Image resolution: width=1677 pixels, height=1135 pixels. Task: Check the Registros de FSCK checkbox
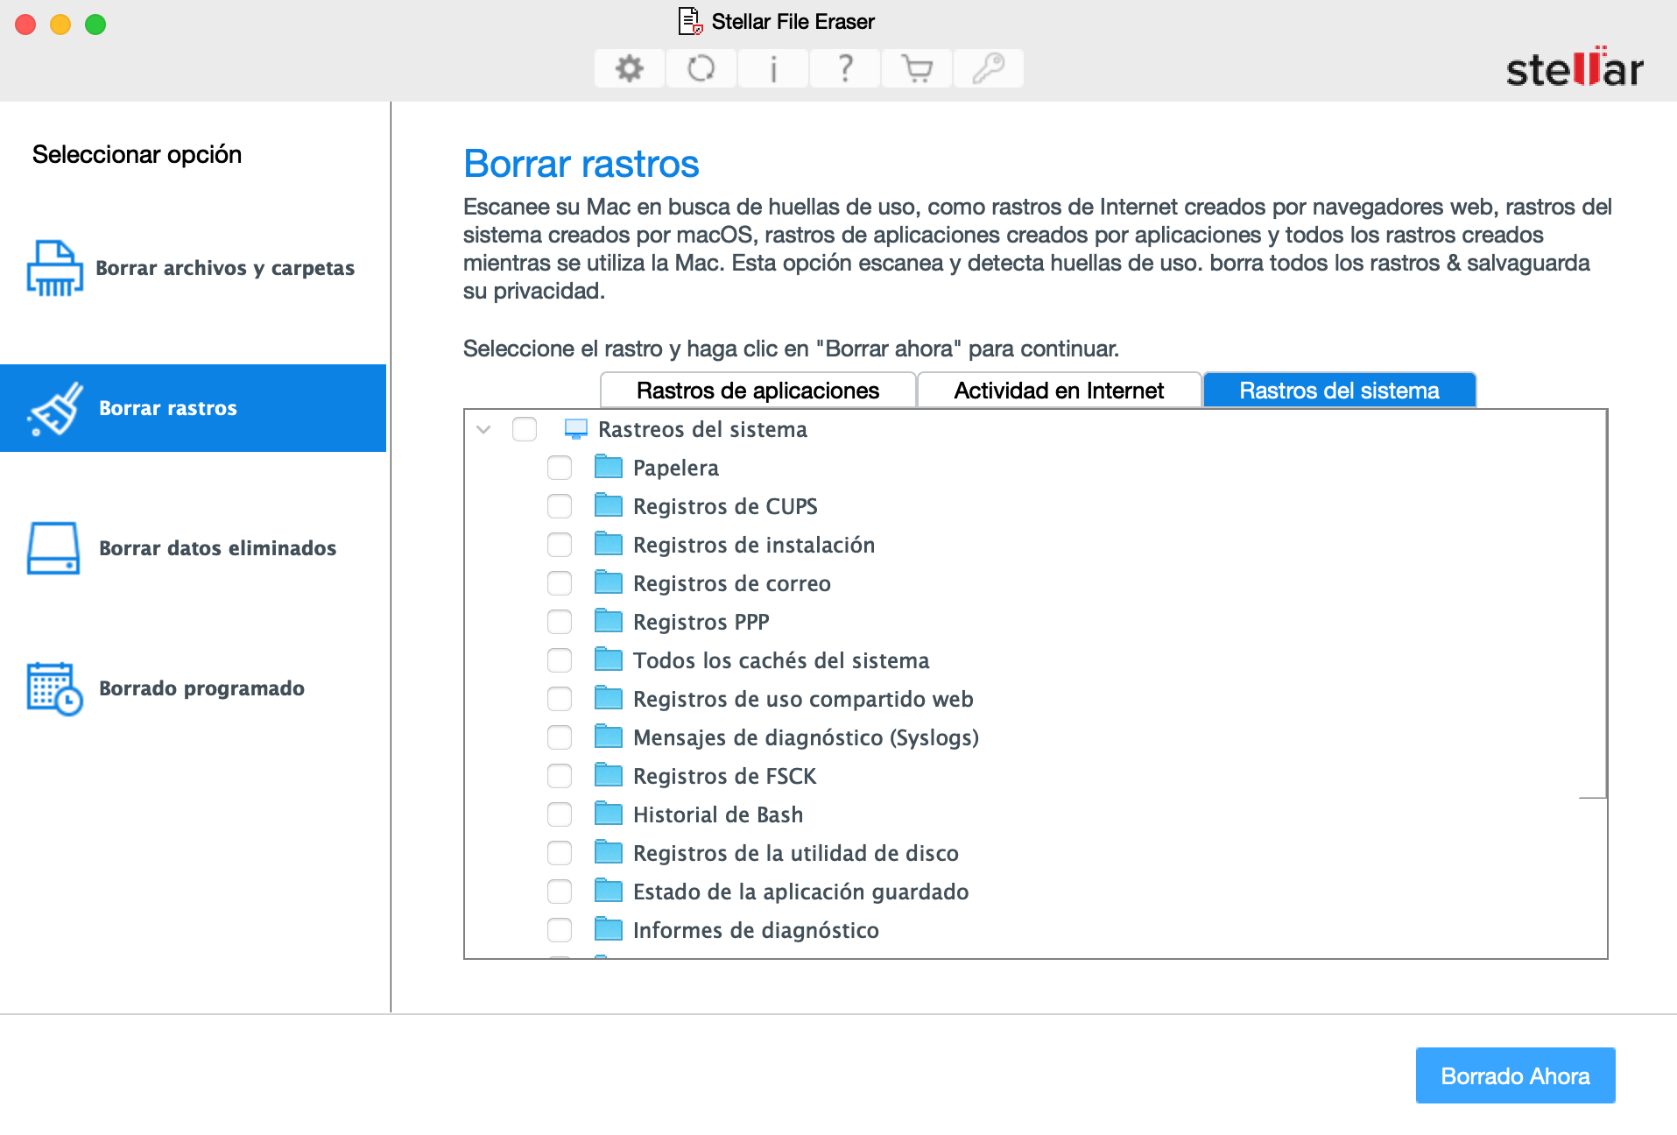point(560,776)
